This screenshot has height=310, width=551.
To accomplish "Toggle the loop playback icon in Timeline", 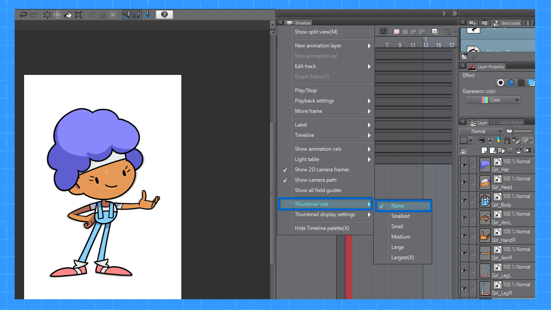I will 384,32.
